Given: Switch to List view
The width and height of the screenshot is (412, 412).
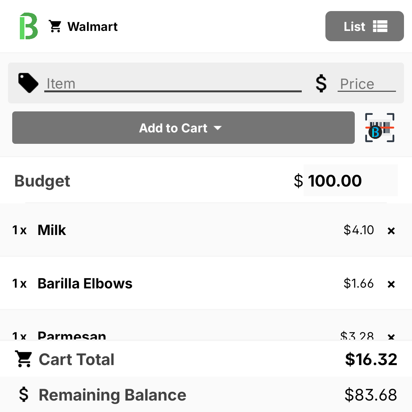Looking at the screenshot, I should point(364,26).
